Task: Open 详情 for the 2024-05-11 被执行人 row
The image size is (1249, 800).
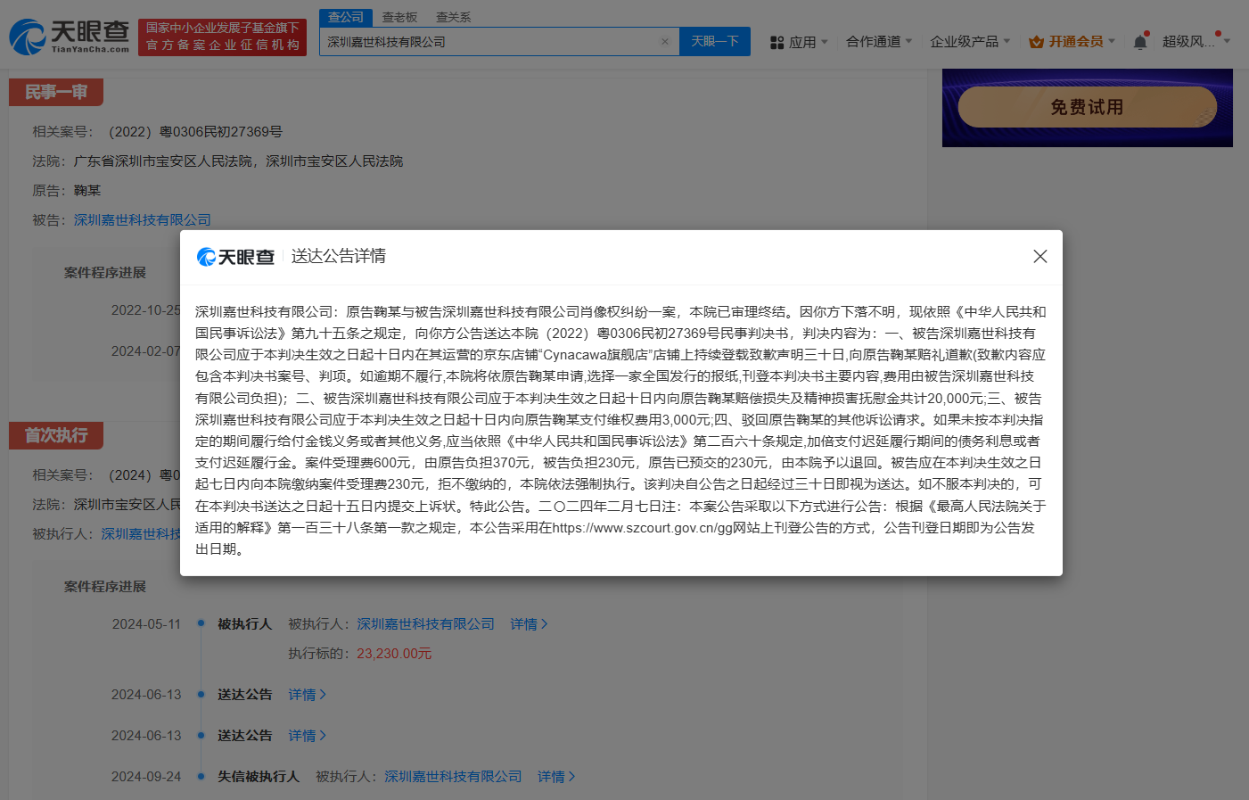Action: coord(529,624)
